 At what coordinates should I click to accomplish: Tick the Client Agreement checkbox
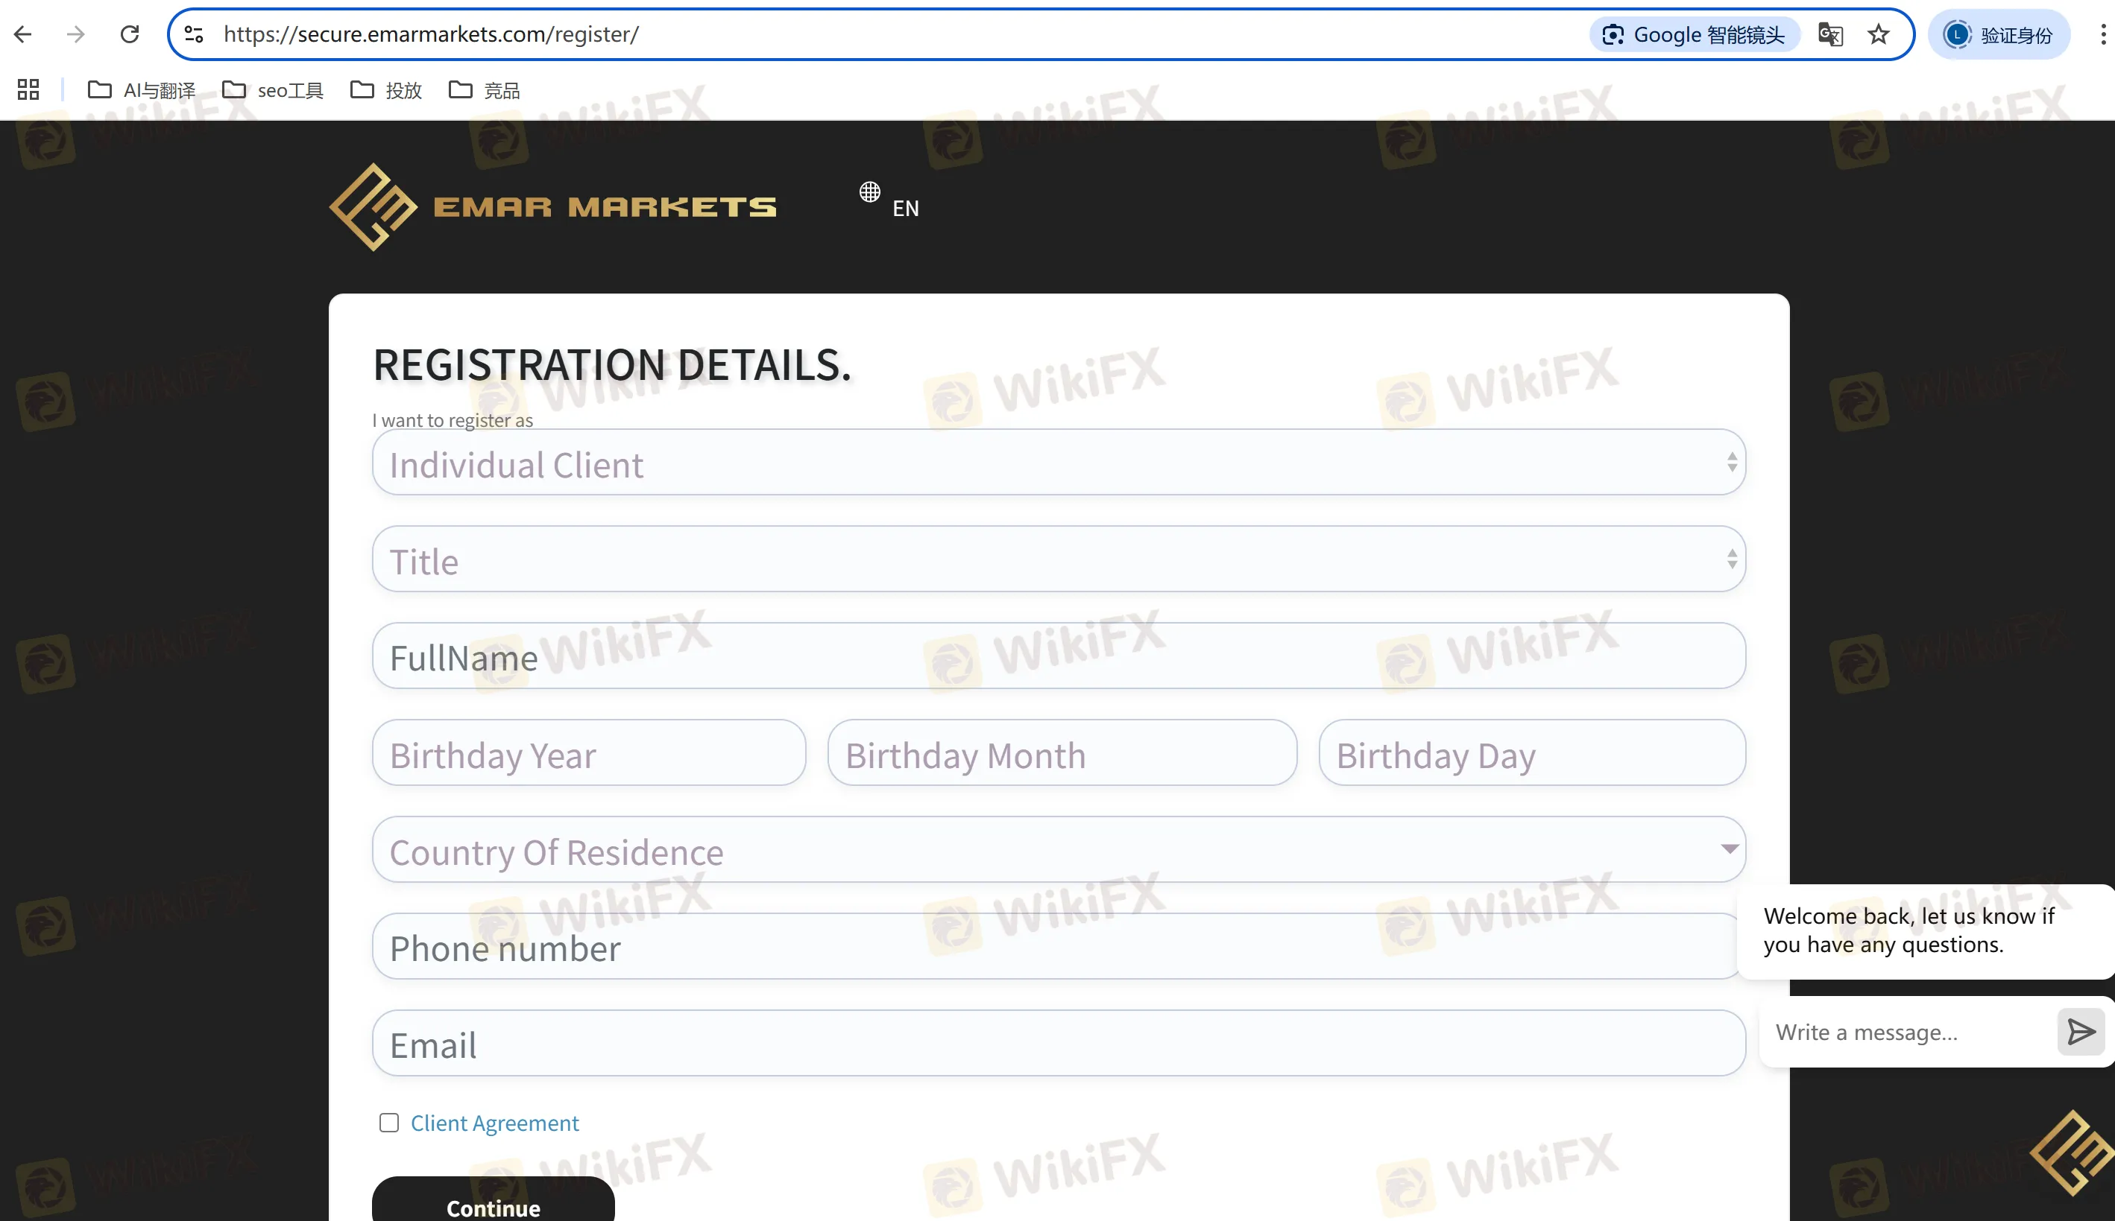pyautogui.click(x=388, y=1123)
